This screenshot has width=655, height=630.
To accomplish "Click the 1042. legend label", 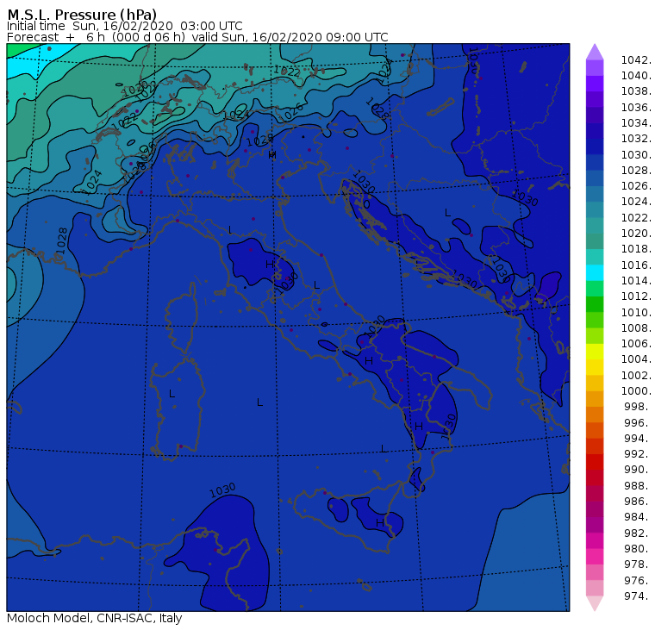I will click(636, 60).
